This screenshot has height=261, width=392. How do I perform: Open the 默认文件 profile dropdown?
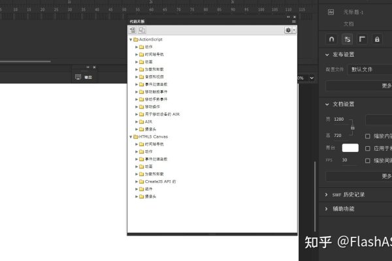coord(370,69)
